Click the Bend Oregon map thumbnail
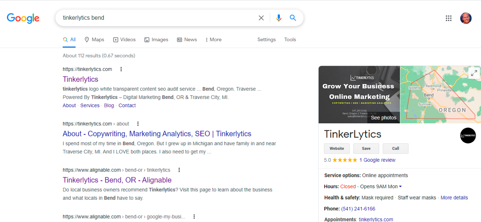This screenshot has width=481, height=222. tap(440, 94)
